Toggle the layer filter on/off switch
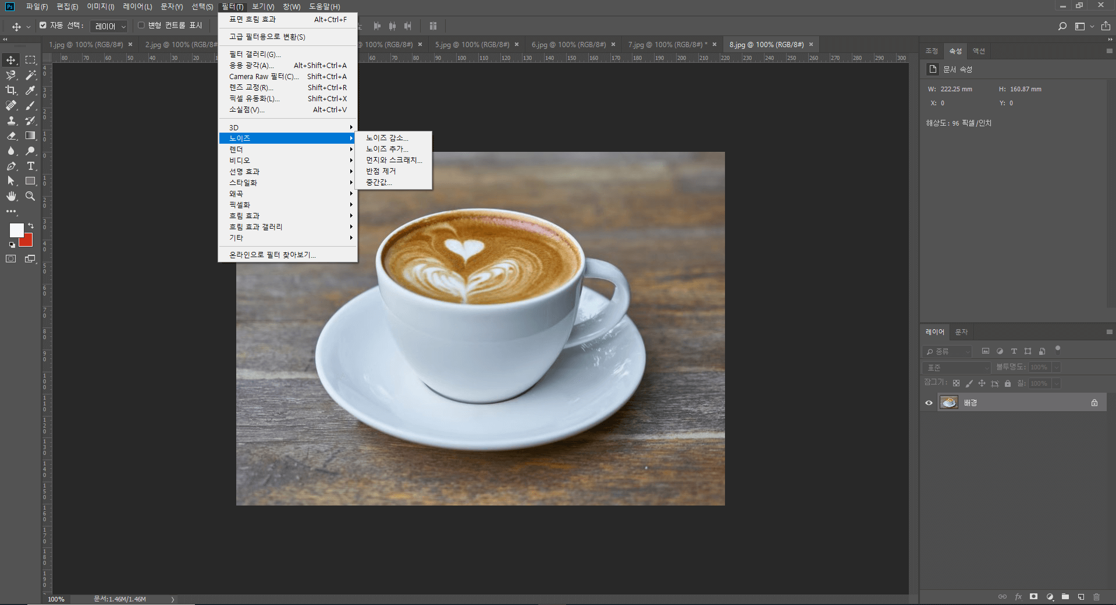 coord(1058,350)
